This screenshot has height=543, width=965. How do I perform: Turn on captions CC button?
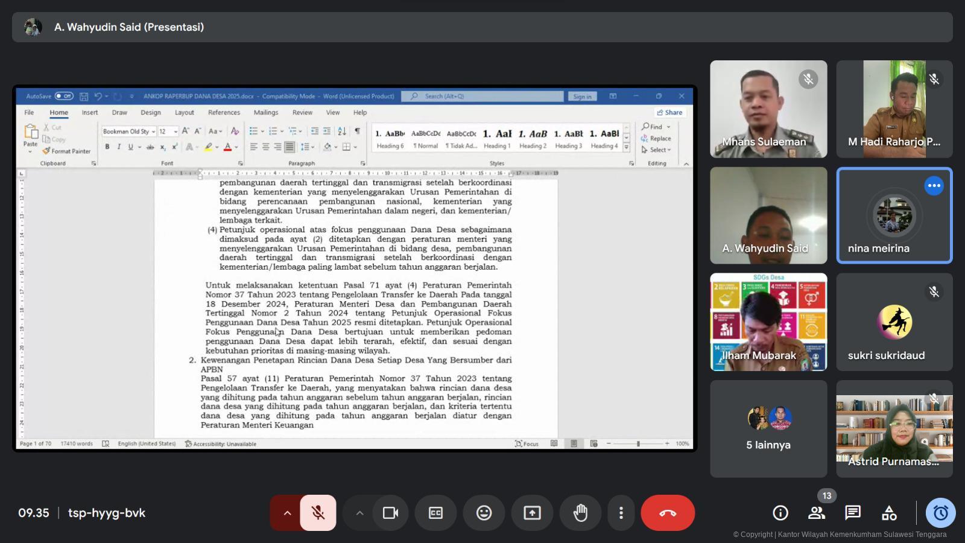tap(435, 513)
